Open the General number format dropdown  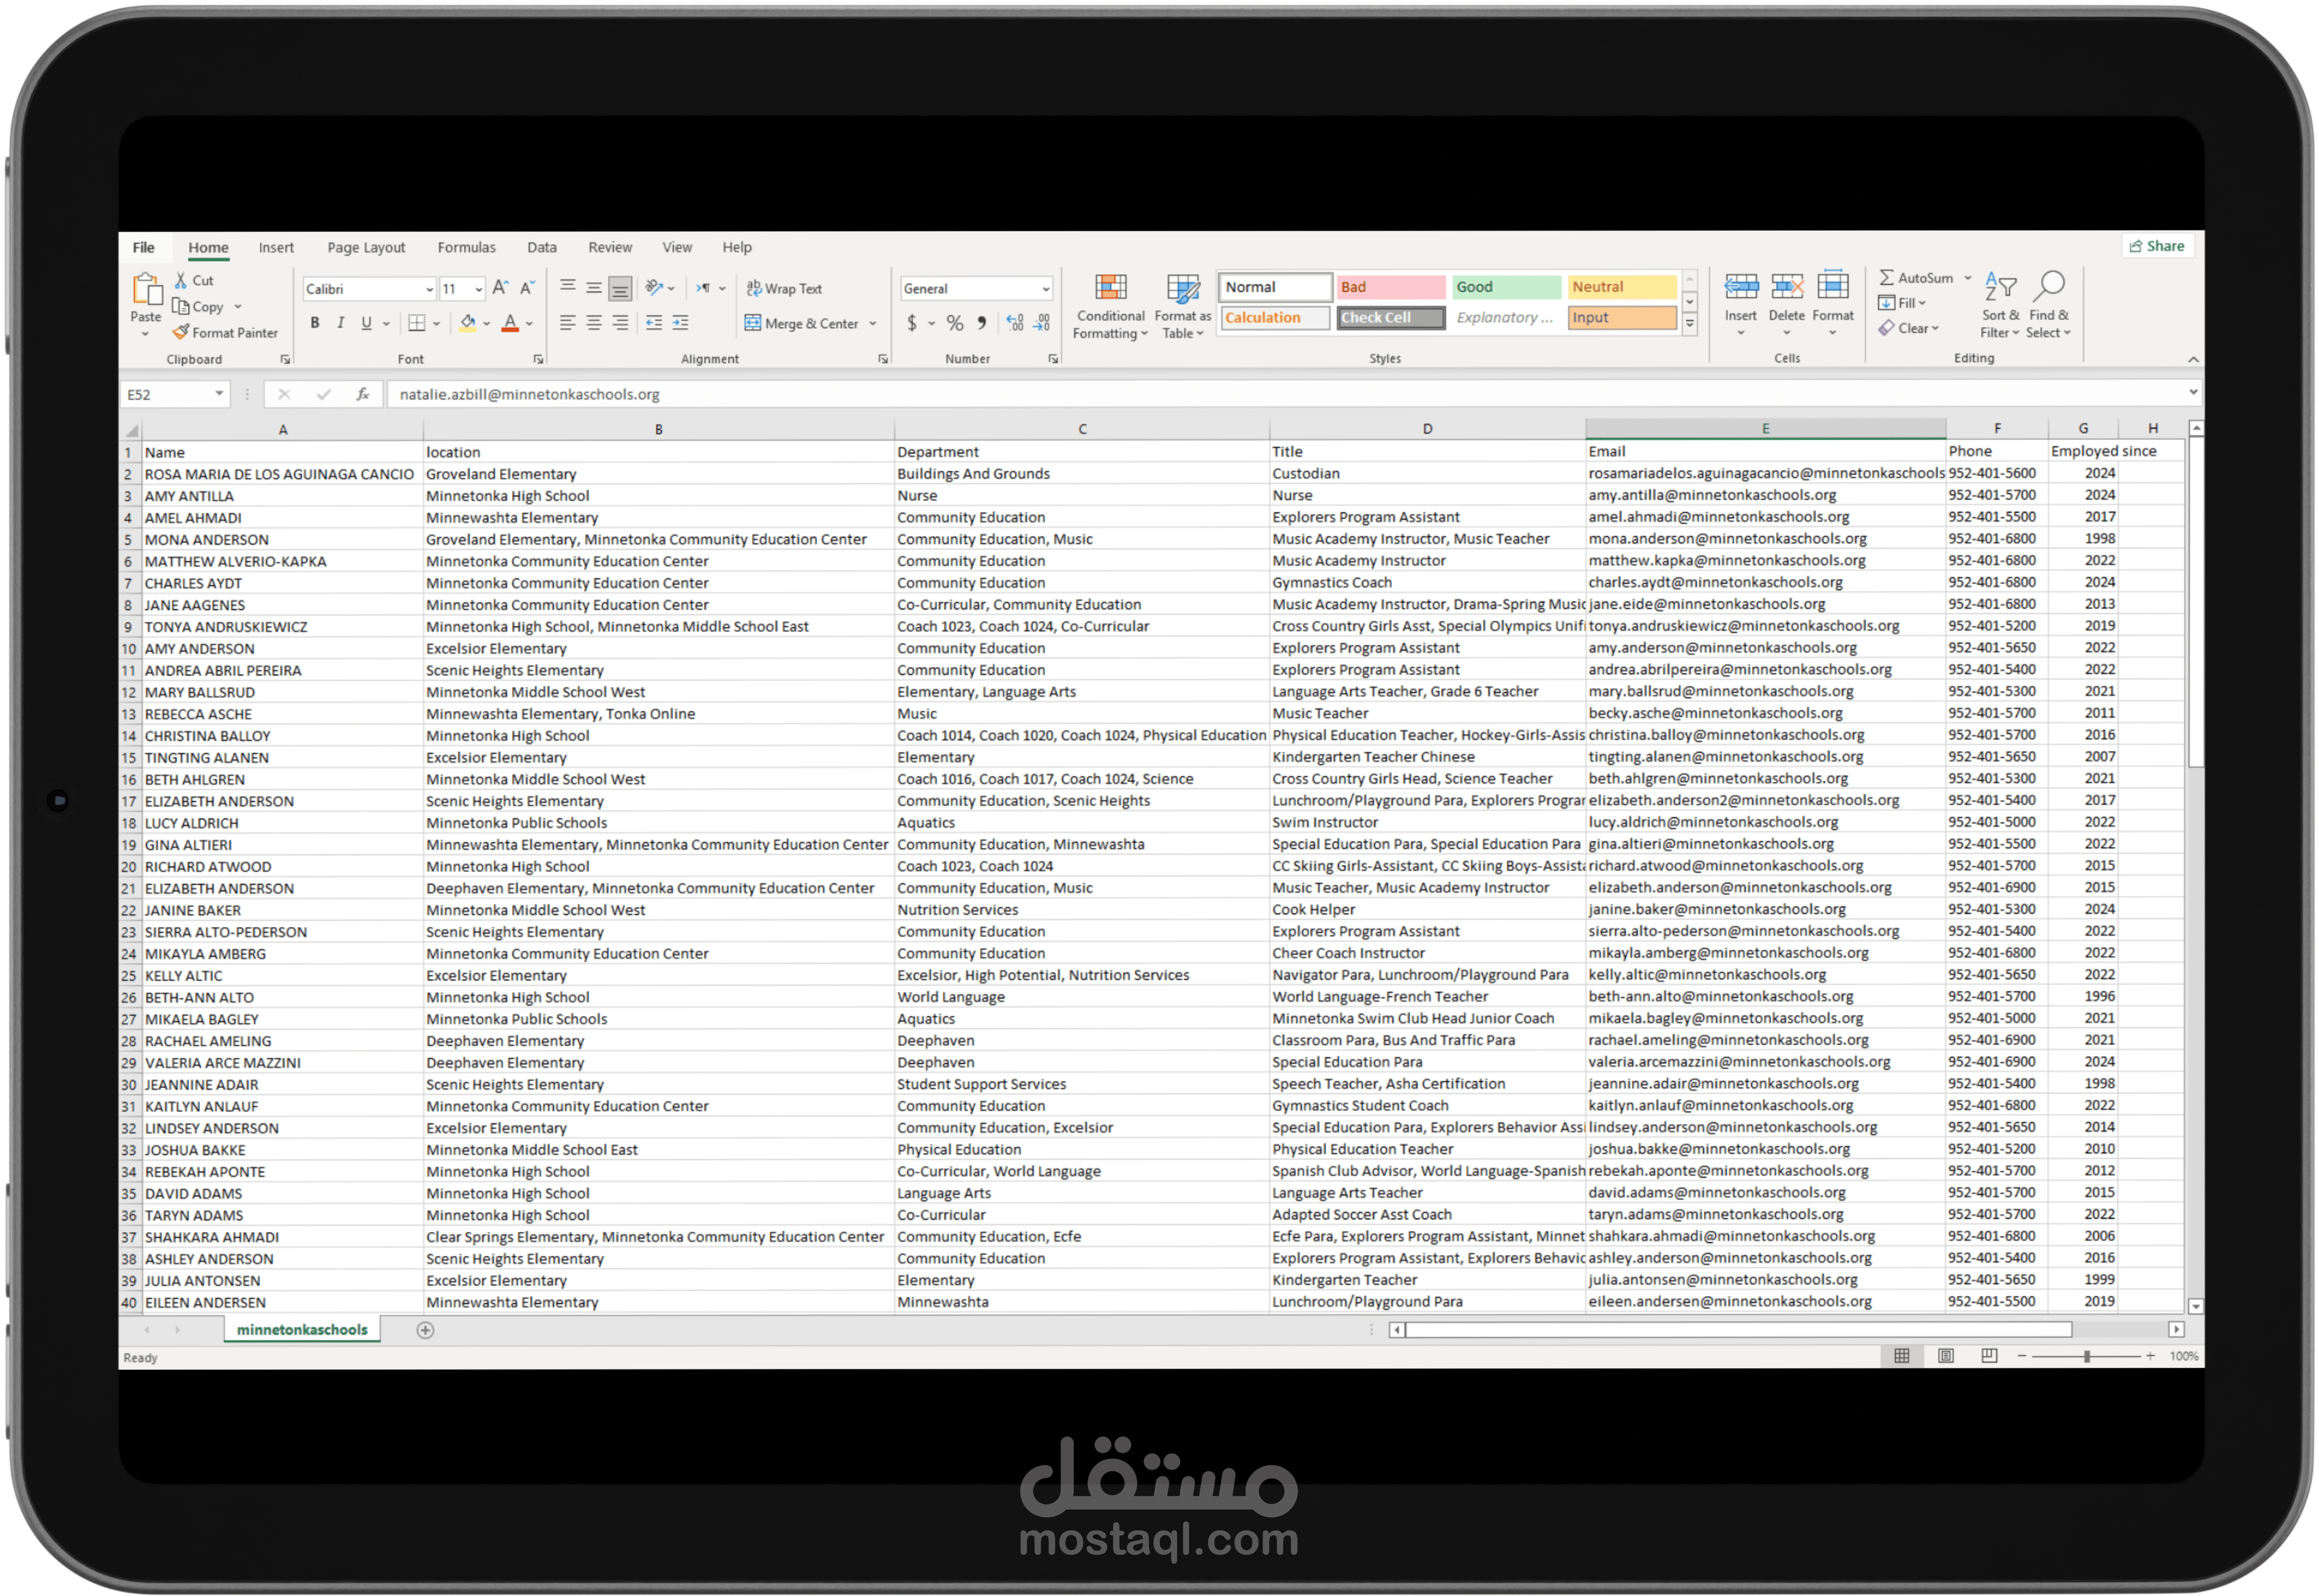1046,289
